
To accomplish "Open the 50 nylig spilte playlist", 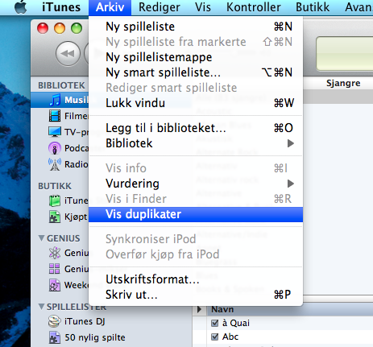I will pos(87,337).
